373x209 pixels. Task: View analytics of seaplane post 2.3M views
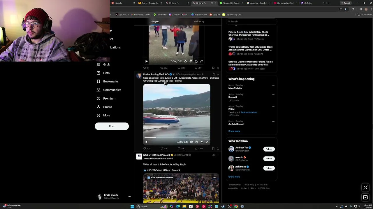199,148
